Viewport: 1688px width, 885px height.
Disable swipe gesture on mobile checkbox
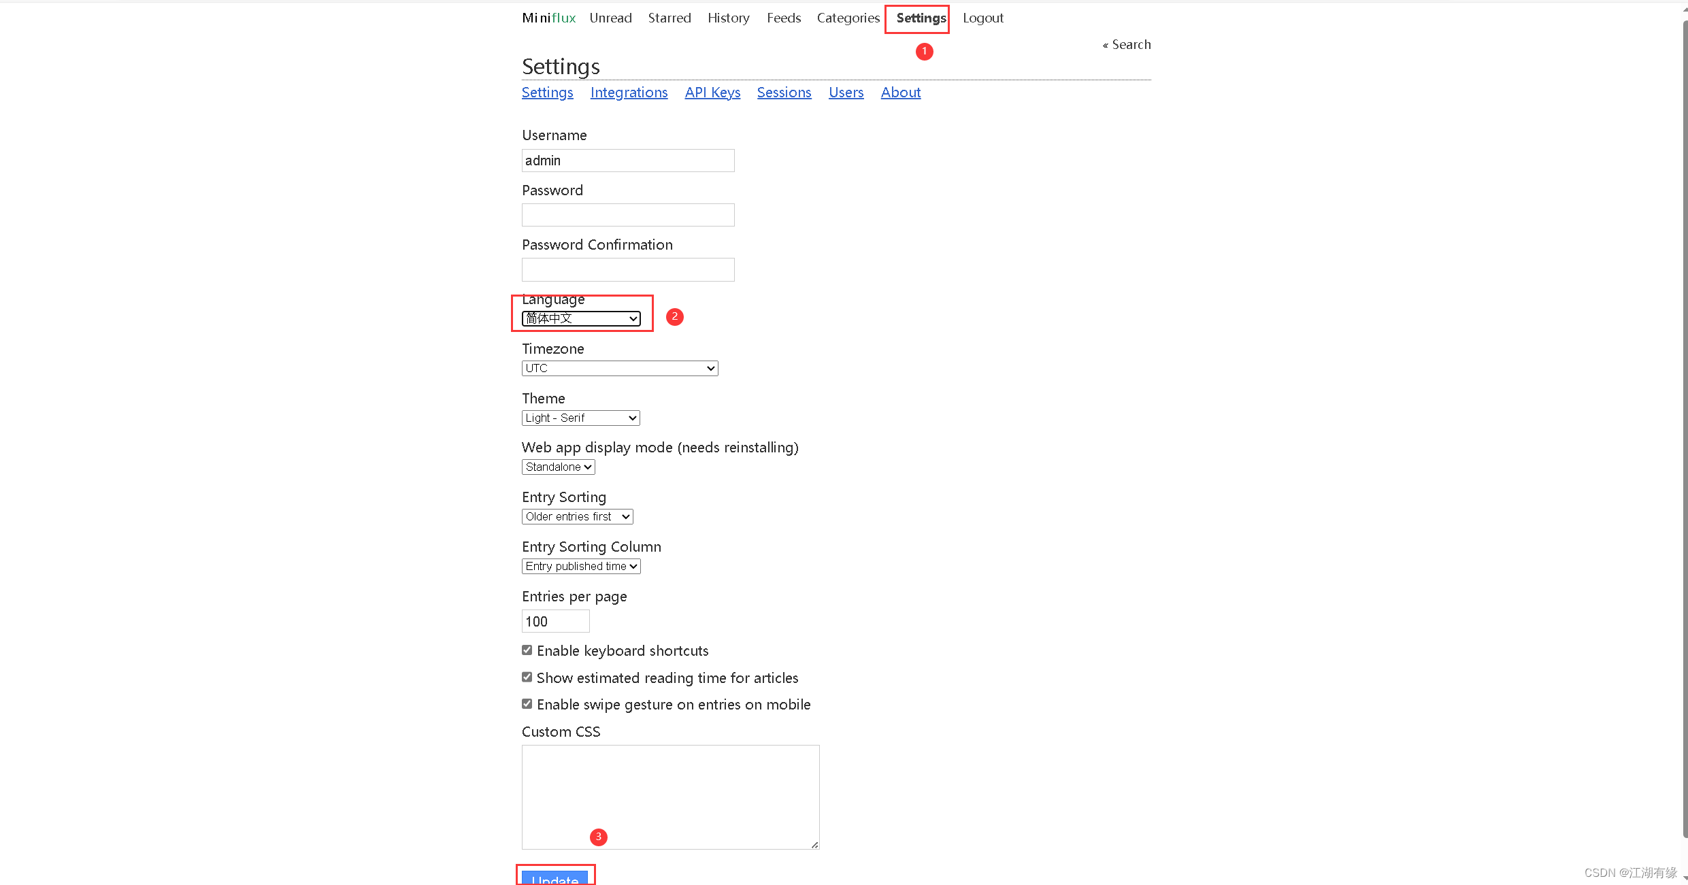pos(527,704)
